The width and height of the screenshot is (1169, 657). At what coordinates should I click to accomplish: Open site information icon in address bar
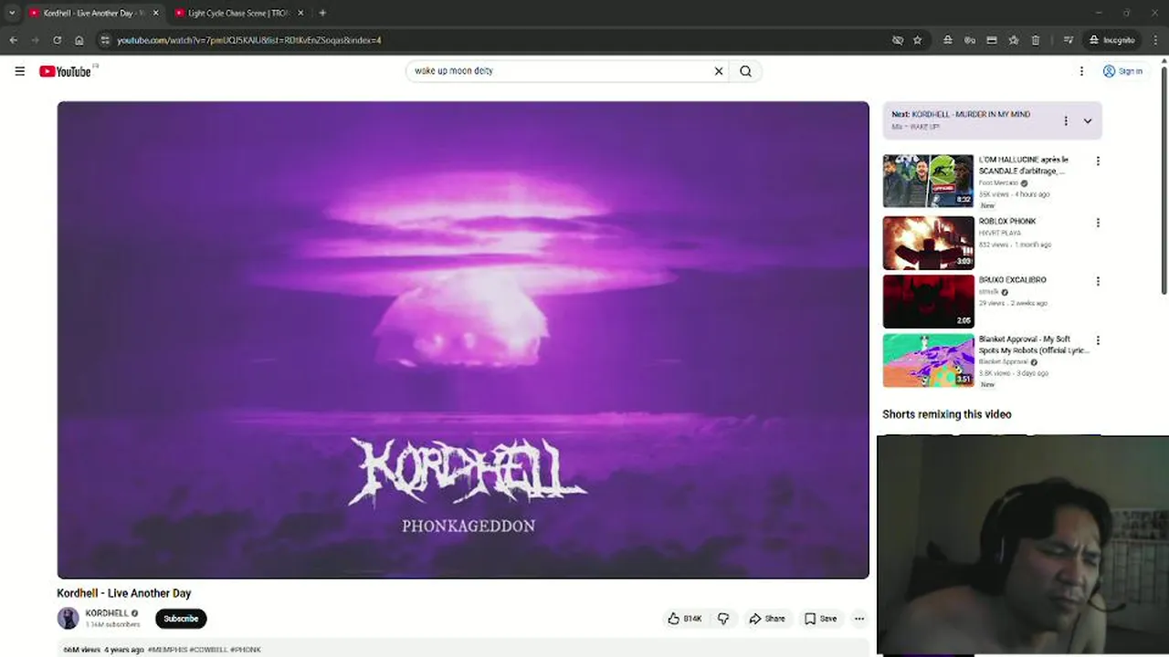(105, 40)
